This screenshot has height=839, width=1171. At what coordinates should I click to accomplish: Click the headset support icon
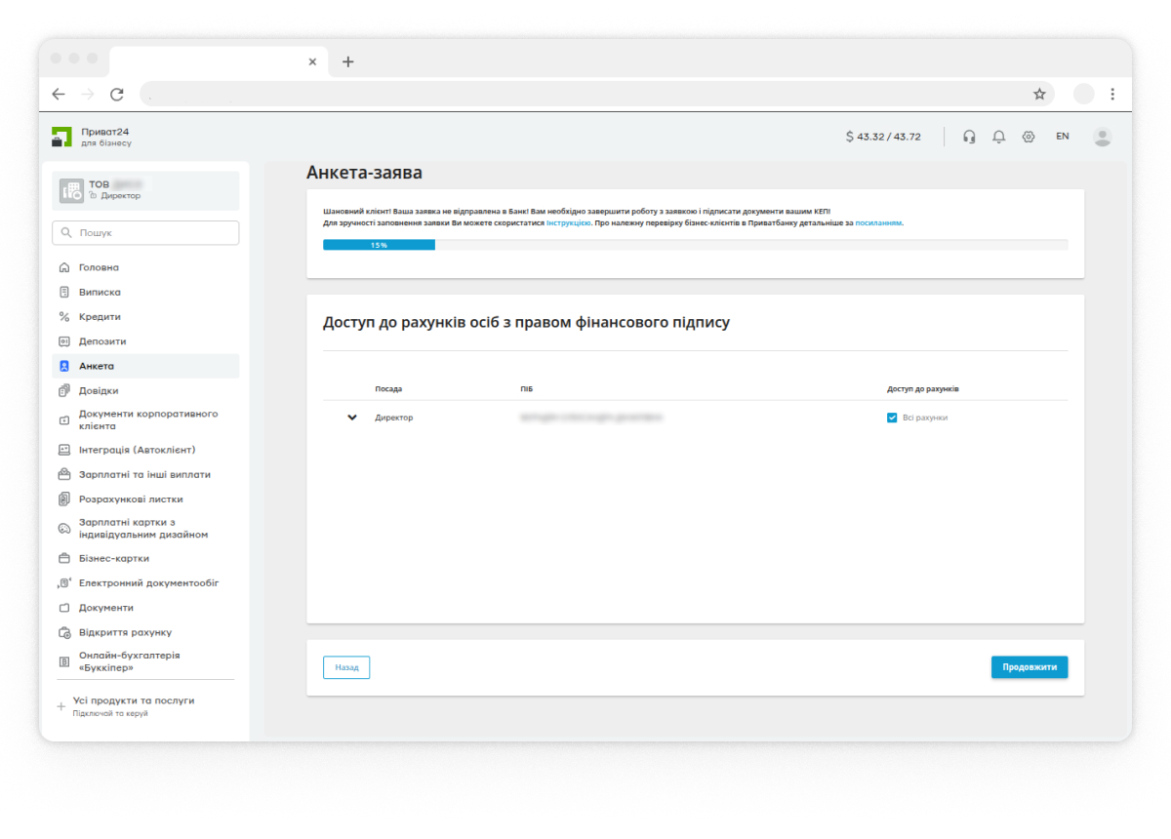[x=969, y=137]
